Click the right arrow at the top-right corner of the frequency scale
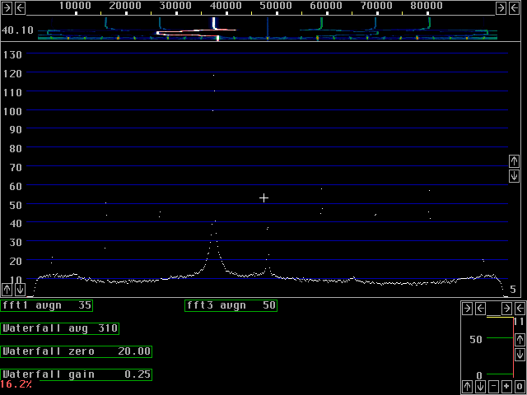 coord(501,8)
